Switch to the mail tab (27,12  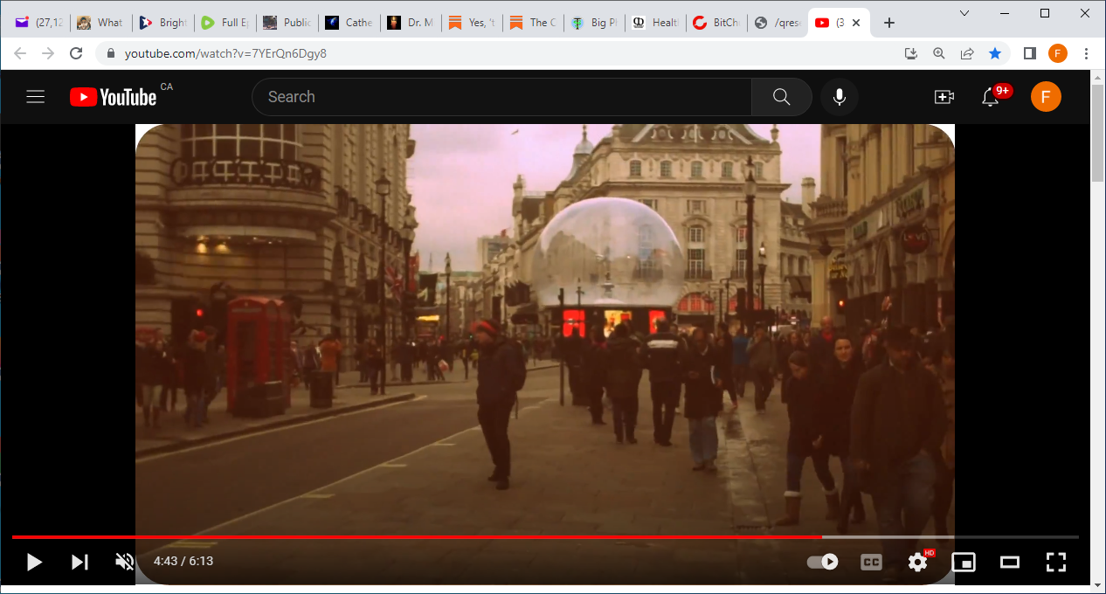point(38,23)
